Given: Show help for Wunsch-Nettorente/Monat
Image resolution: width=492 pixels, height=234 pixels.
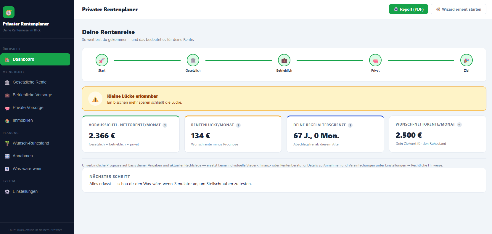Looking at the screenshot, I should [459, 125].
